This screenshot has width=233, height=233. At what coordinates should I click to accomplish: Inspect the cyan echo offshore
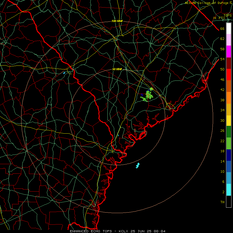coord(138,165)
